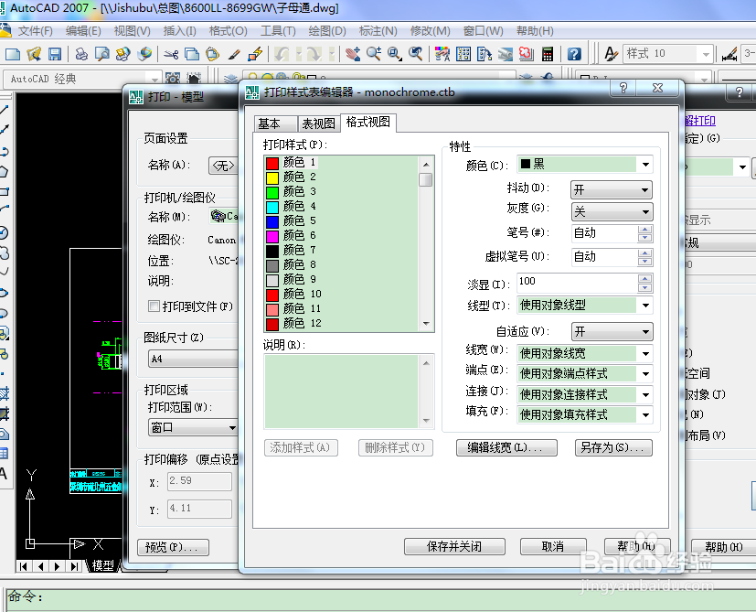Click the 保存并关闭 button
This screenshot has height=612, width=756.
[454, 546]
